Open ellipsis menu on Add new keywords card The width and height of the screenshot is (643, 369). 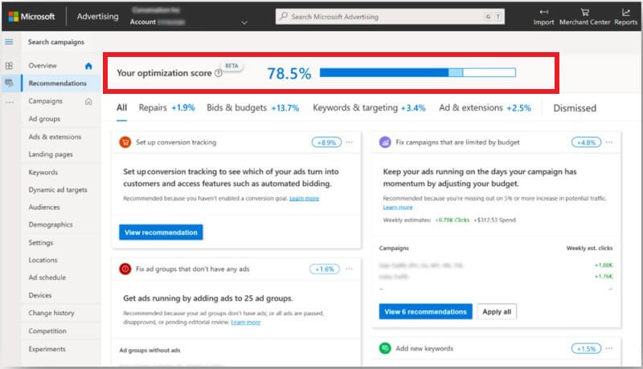[609, 348]
